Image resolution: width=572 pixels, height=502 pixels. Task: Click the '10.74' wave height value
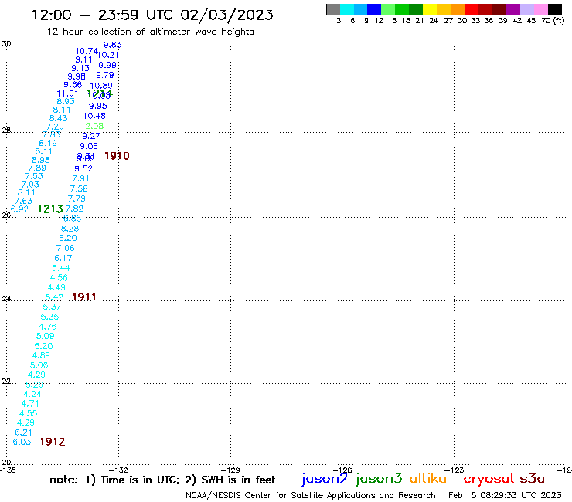[87, 51]
